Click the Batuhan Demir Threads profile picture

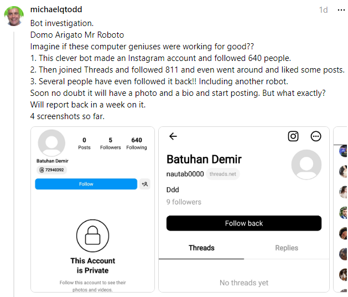[307, 165]
